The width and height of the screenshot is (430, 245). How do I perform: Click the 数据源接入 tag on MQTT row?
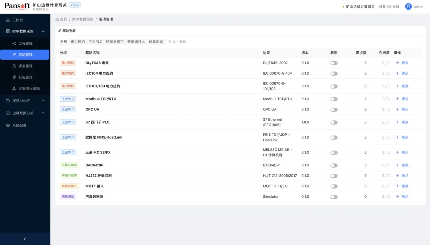pos(69,186)
